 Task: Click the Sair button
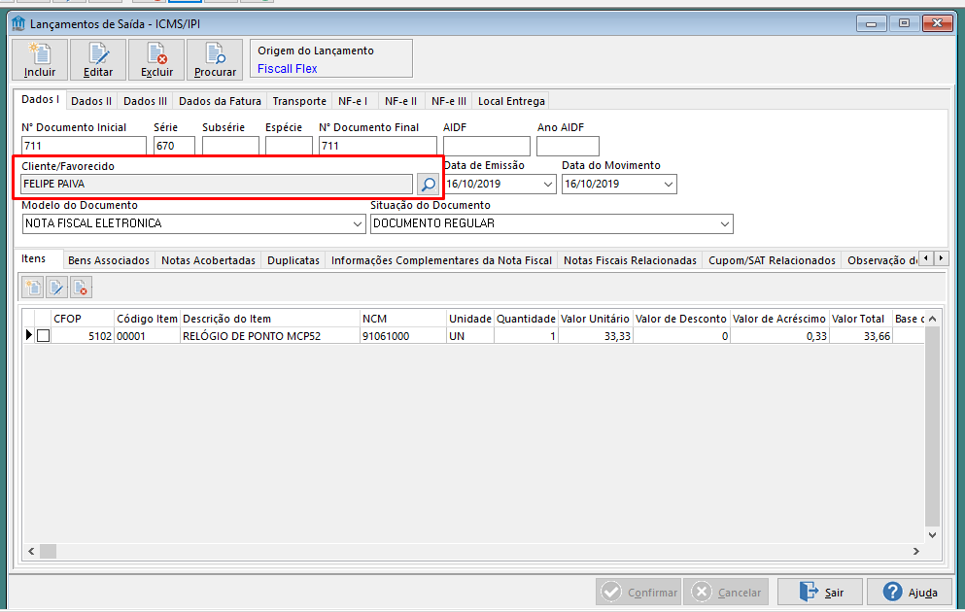(820, 593)
